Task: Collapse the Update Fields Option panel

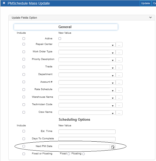Action: pyautogui.click(x=150, y=18)
